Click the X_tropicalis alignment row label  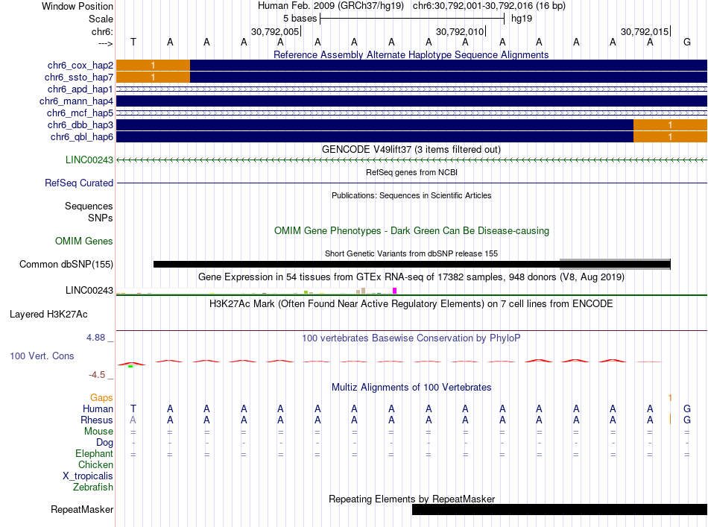click(x=88, y=476)
